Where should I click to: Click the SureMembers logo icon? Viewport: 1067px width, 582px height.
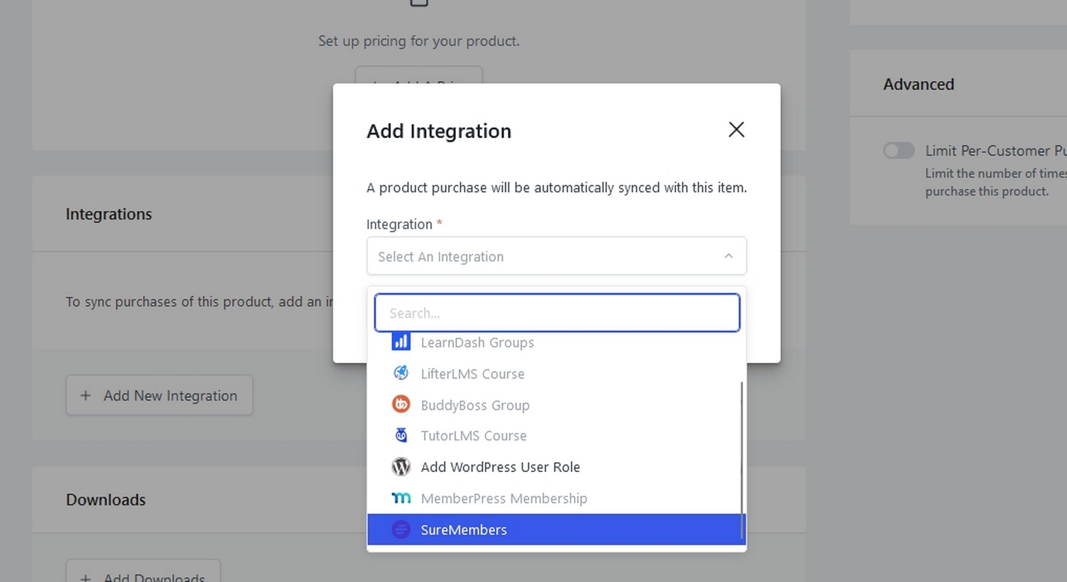click(x=401, y=529)
